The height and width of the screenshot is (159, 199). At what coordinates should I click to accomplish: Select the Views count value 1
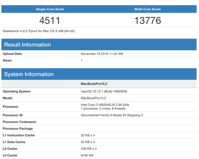point(82,60)
